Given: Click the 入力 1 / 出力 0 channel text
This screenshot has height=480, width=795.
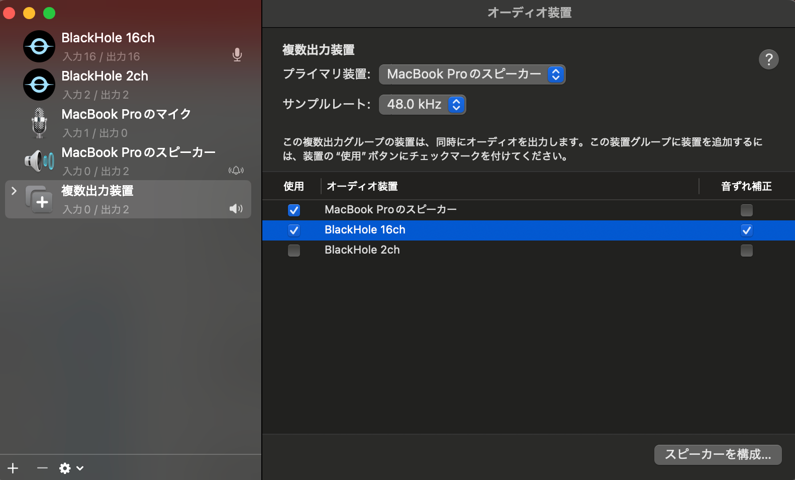Looking at the screenshot, I should pos(95,133).
